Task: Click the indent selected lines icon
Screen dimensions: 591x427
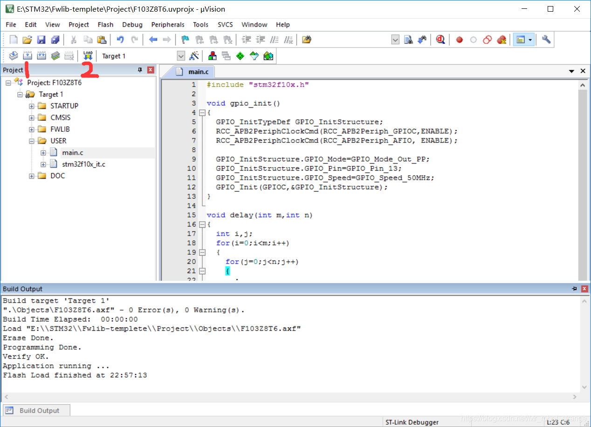Action: coord(247,40)
